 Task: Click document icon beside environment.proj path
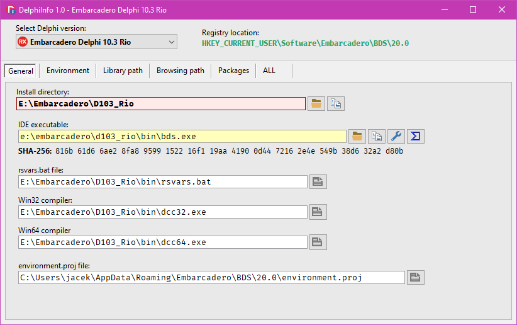click(x=415, y=277)
